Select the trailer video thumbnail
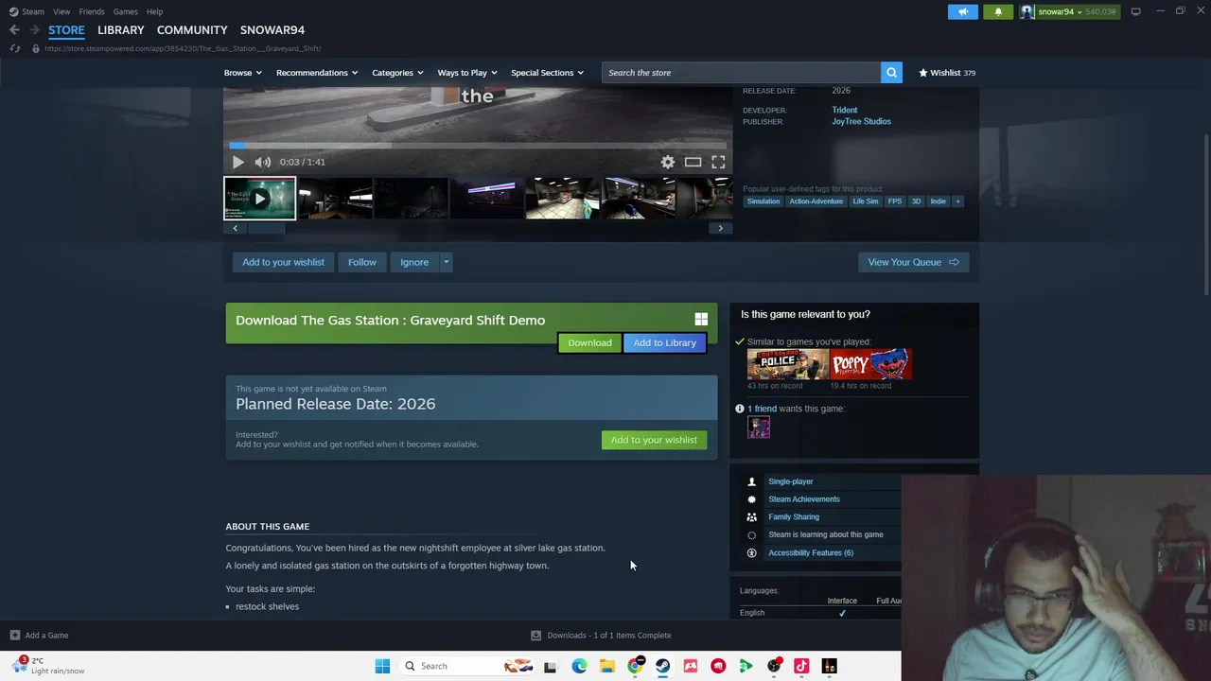The height and width of the screenshot is (681, 1211). (x=259, y=199)
